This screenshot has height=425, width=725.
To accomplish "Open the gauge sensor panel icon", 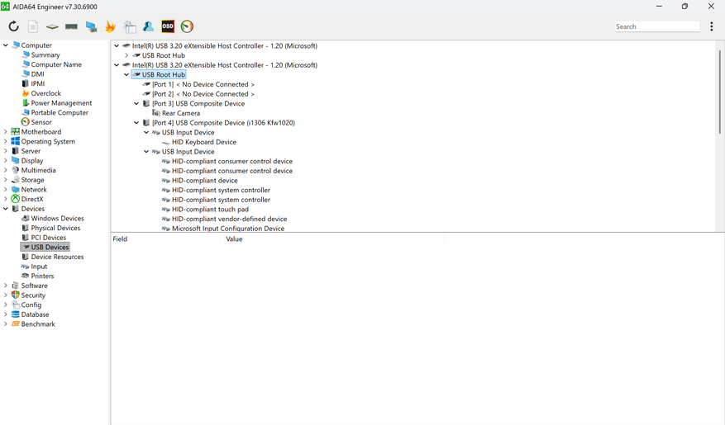I will (x=187, y=26).
